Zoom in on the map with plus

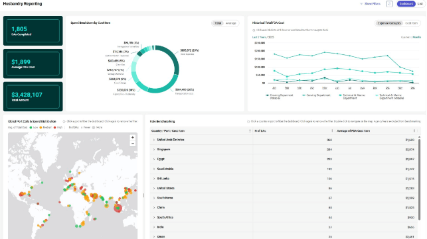(x=133, y=138)
